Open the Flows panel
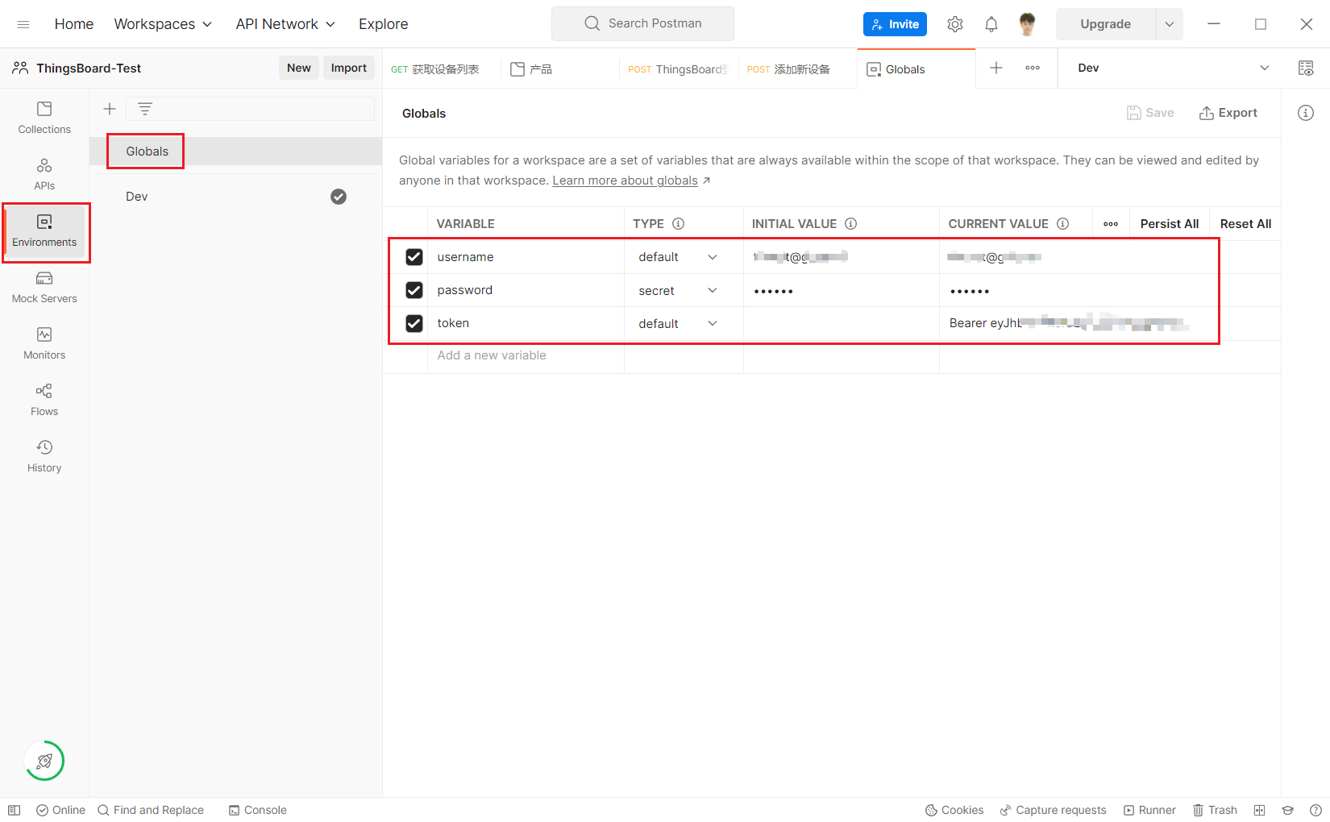The width and height of the screenshot is (1330, 822). [x=44, y=400]
